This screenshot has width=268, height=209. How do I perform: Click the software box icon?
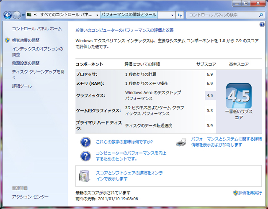coord(84,176)
